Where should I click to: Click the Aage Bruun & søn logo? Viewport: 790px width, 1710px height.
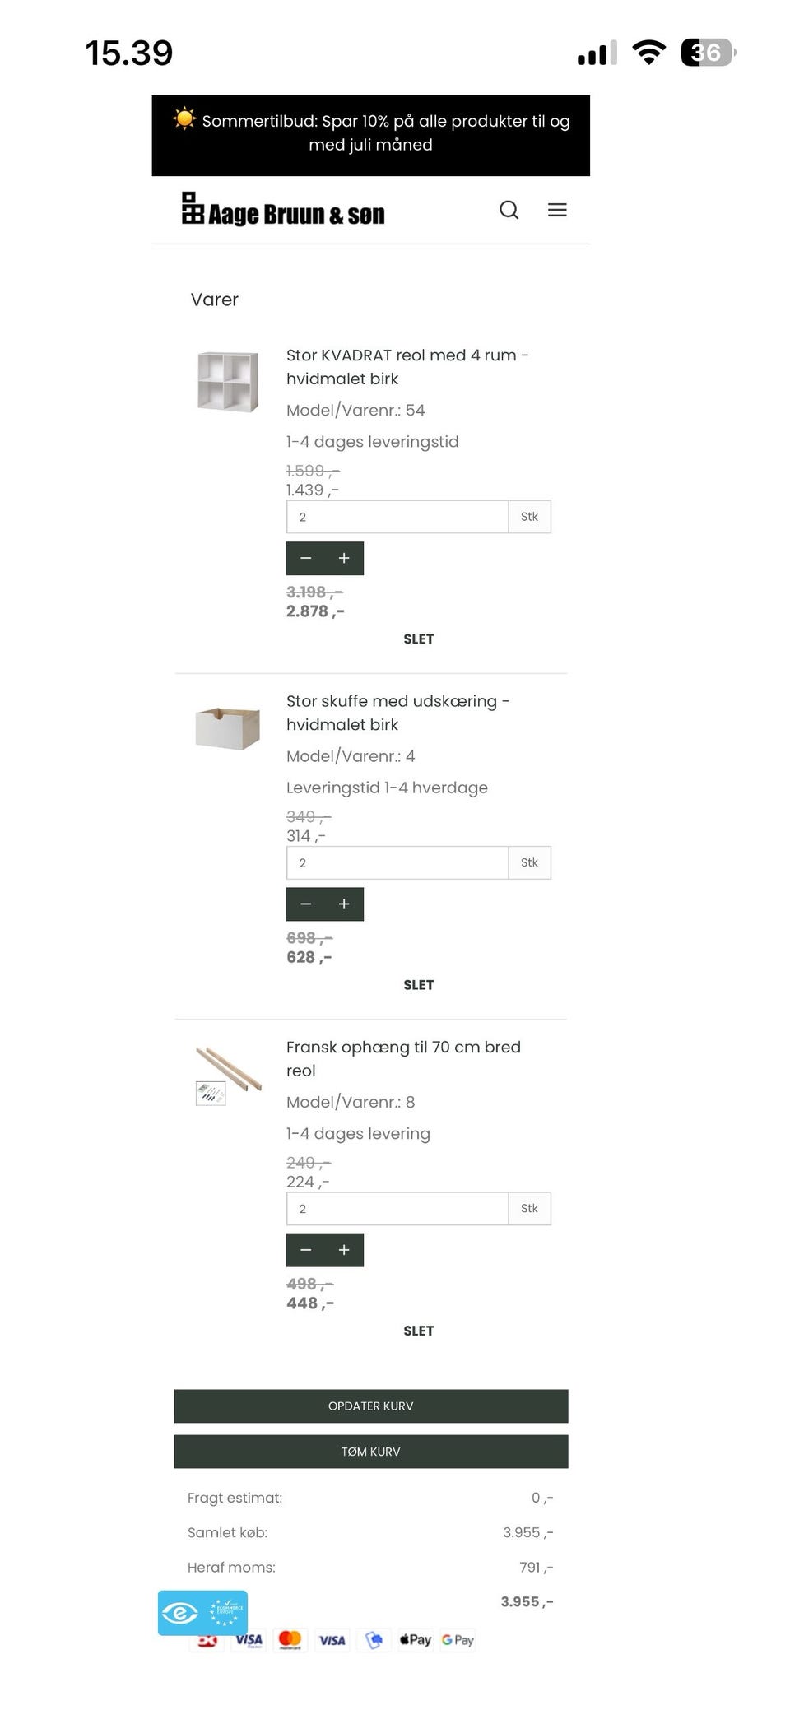coord(283,209)
